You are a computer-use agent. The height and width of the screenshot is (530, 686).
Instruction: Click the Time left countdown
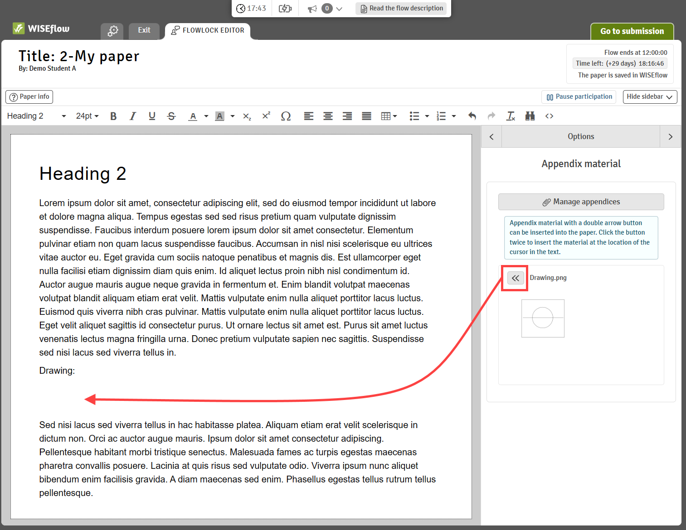pos(619,63)
